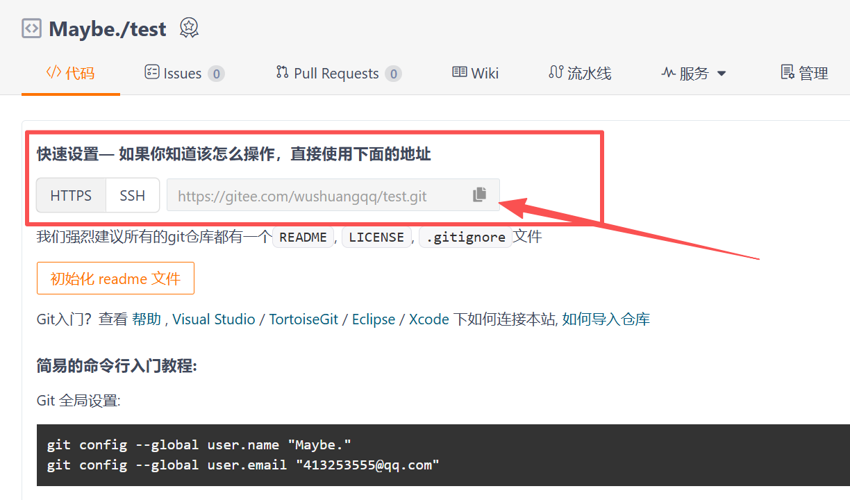Click the git config user.email command line
The width and height of the screenshot is (850, 500).
point(244,465)
